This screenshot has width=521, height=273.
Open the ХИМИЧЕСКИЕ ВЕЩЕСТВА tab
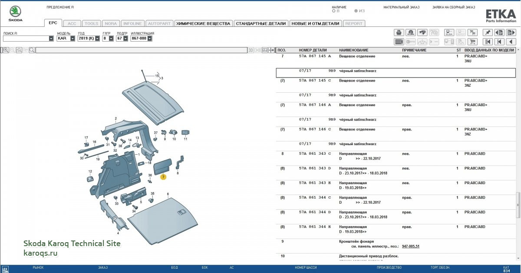pyautogui.click(x=203, y=23)
